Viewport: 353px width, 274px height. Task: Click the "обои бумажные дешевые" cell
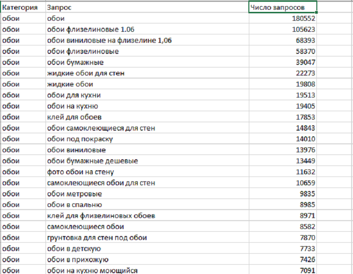[147, 161]
